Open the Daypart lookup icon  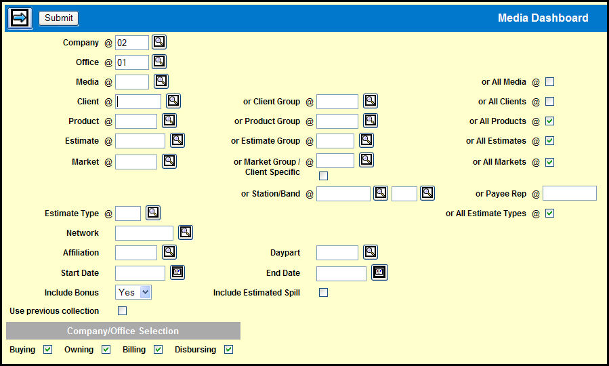point(370,252)
